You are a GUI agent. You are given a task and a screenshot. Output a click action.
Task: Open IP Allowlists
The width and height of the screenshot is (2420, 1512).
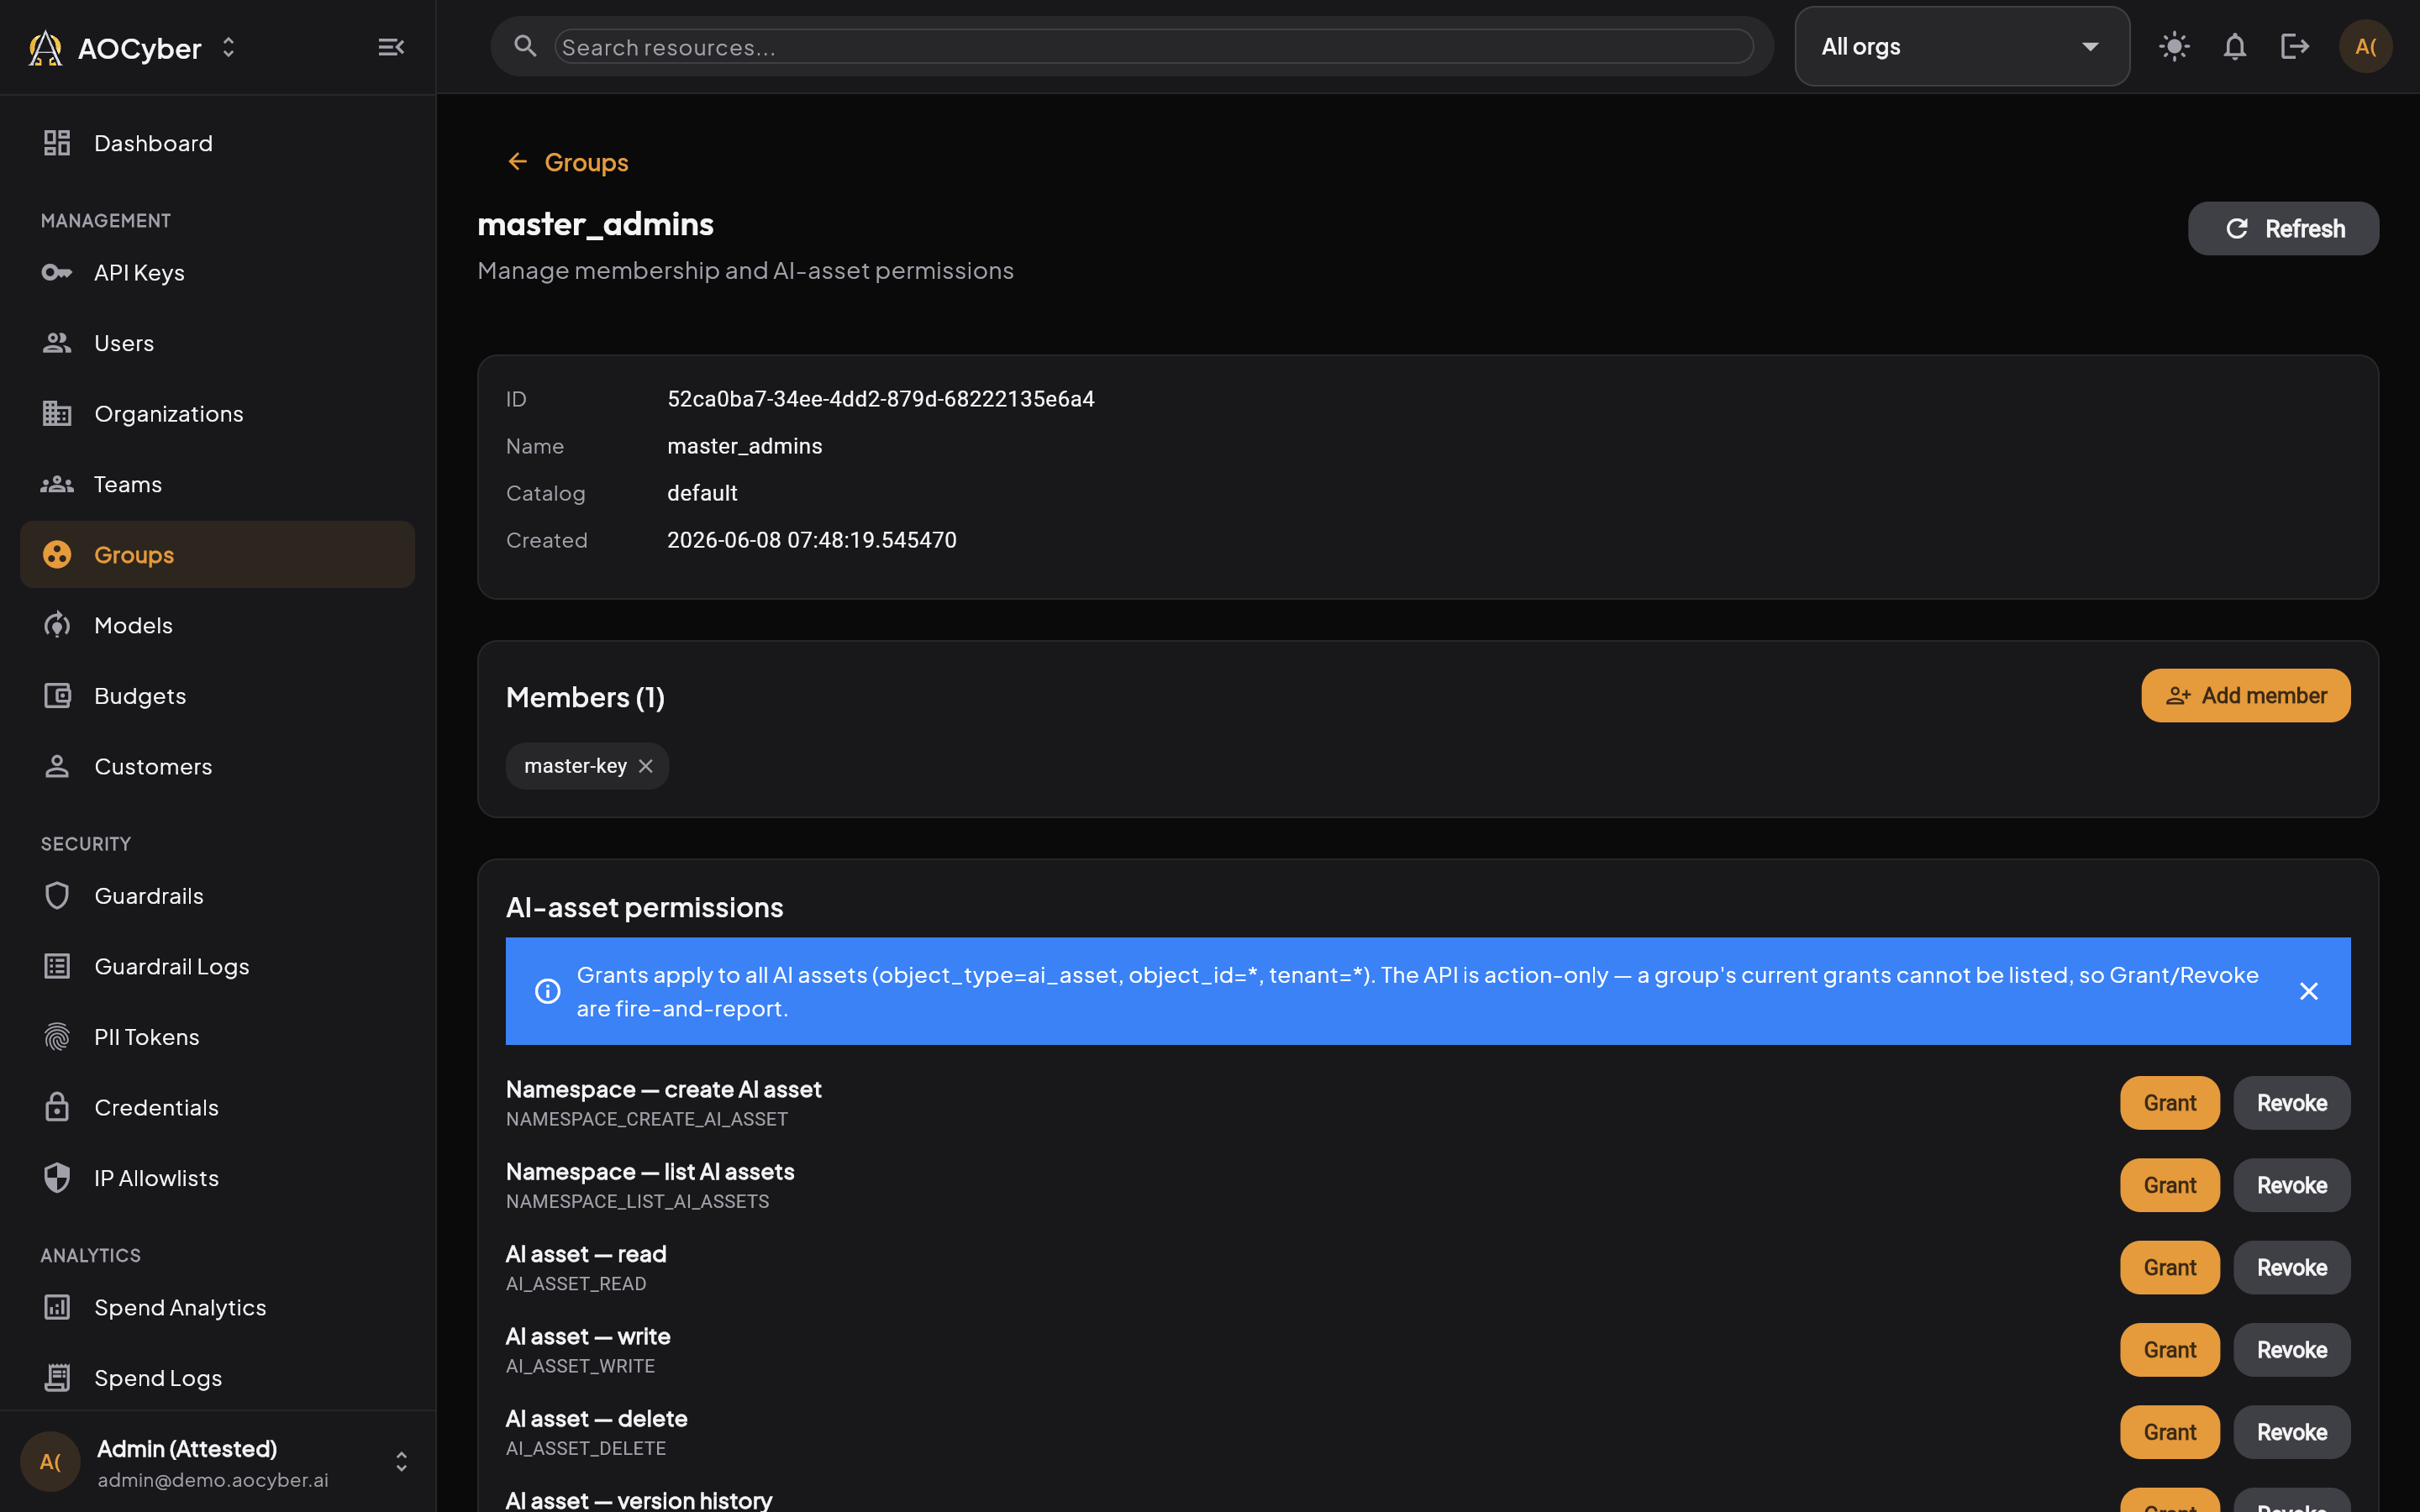click(217, 1178)
